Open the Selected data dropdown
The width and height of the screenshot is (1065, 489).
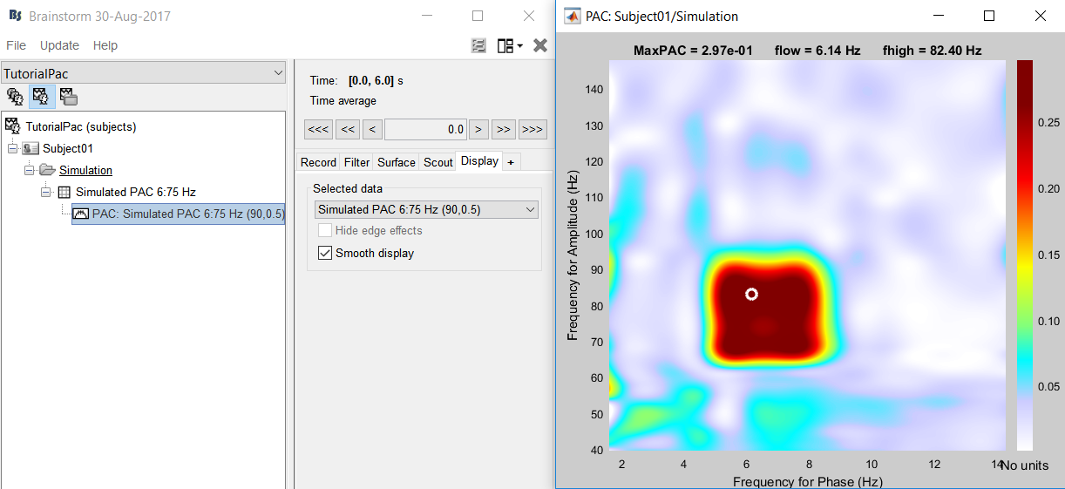point(426,210)
